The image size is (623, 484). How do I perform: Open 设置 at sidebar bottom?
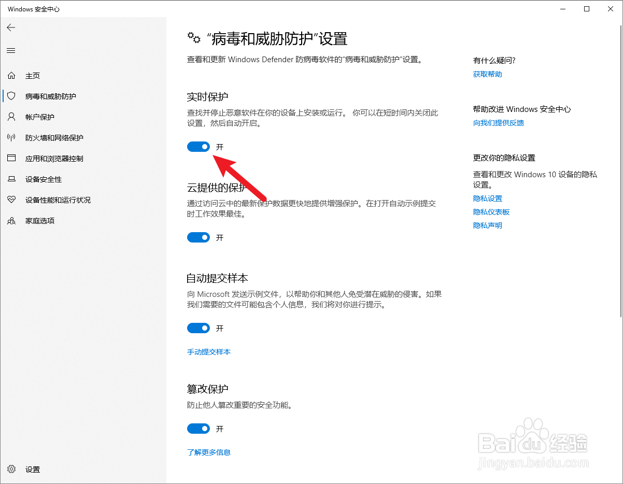coord(33,469)
